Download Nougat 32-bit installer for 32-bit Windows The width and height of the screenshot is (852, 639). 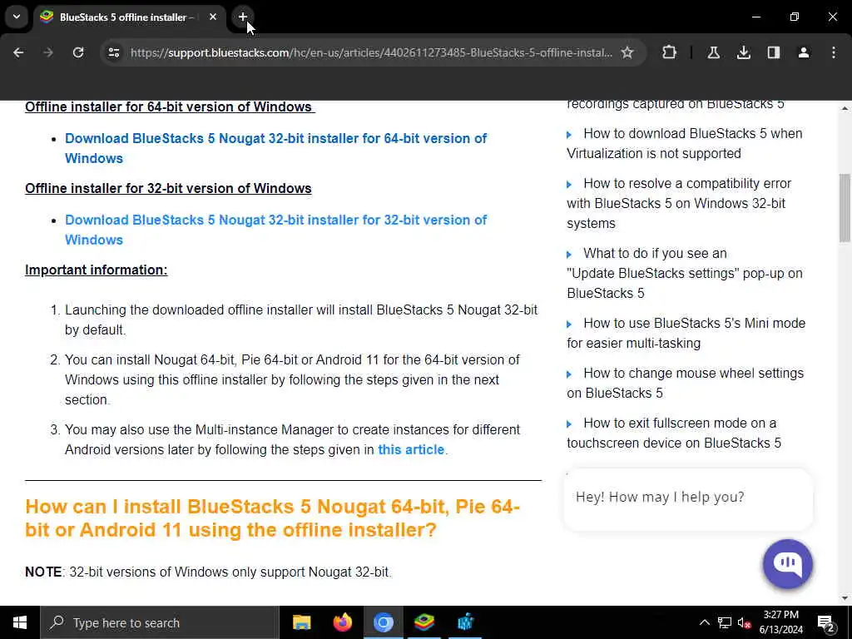coord(275,230)
